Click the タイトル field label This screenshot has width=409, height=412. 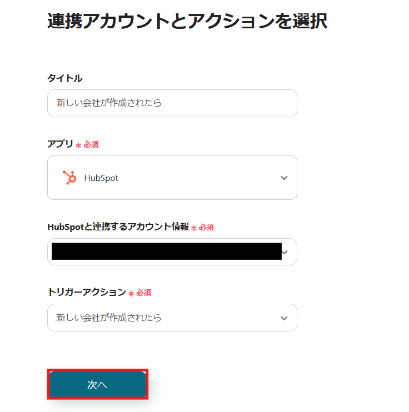pyautogui.click(x=65, y=78)
